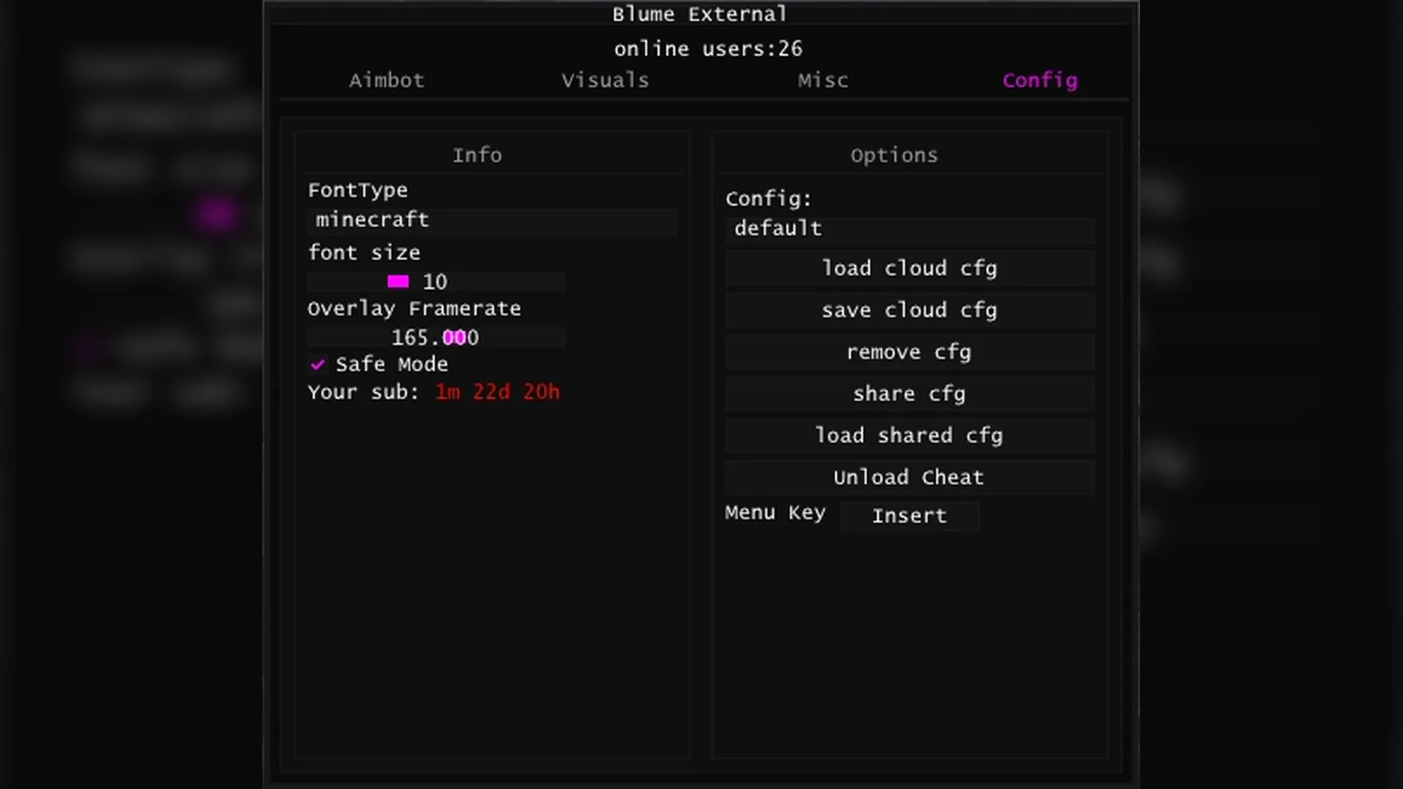Select the Config tab
The image size is (1403, 789).
point(1039,80)
